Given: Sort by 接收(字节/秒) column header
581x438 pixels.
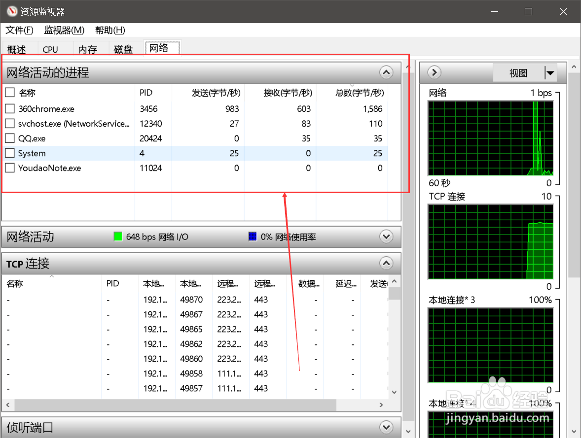Looking at the screenshot, I should pyautogui.click(x=280, y=93).
